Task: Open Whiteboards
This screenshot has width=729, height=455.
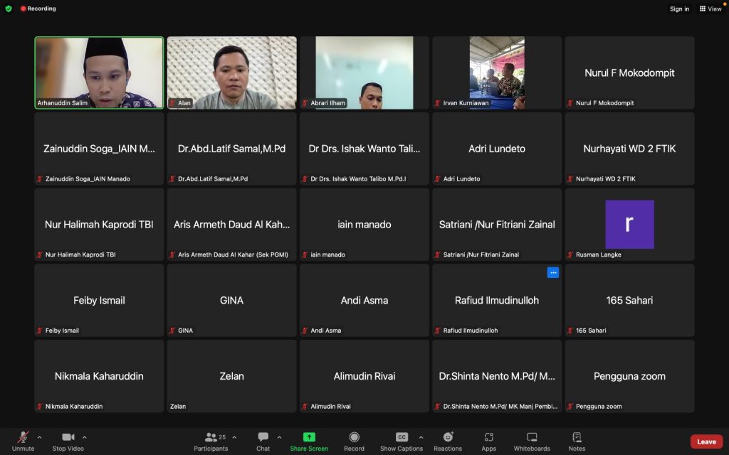Action: point(532,437)
